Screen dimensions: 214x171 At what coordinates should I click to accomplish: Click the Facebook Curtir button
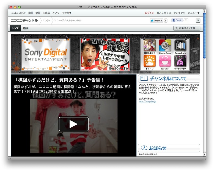pyautogui.click(x=177, y=20)
